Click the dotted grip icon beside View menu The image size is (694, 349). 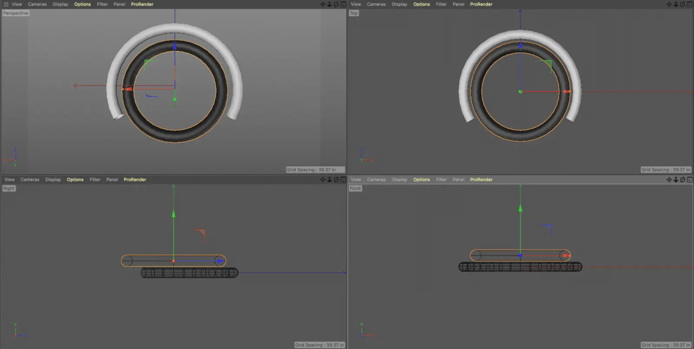[6, 4]
